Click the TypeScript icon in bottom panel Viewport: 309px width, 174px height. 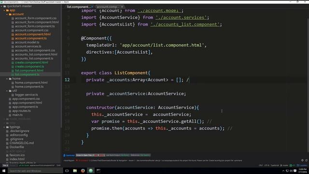point(64,155)
